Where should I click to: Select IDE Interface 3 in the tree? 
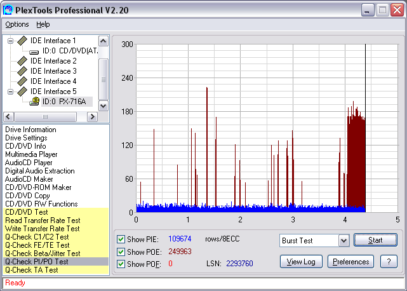53,71
